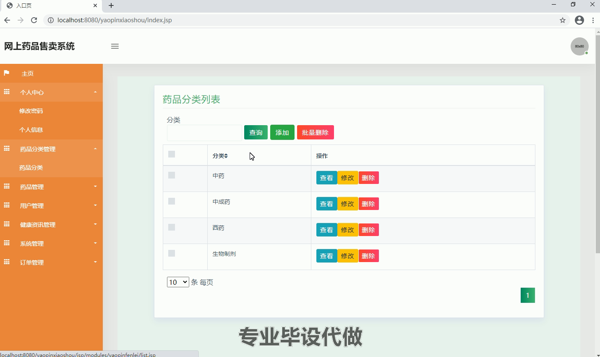Screen dimensions: 600x357
Task: Go to pagination page 1
Action: (528, 295)
